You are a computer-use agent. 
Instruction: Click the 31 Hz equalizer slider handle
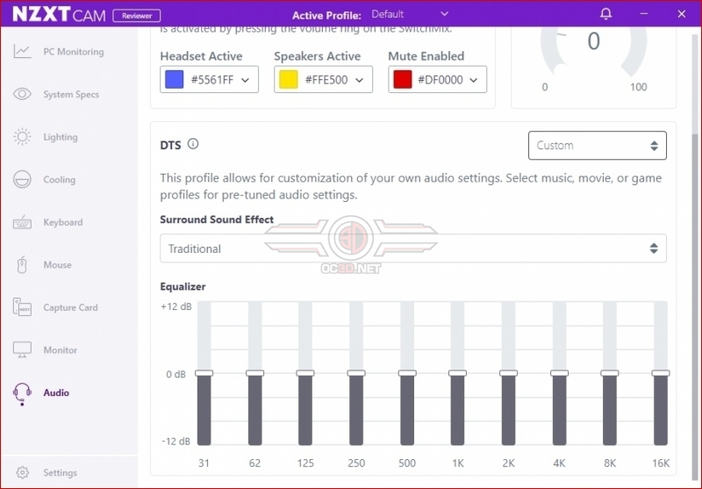(204, 373)
